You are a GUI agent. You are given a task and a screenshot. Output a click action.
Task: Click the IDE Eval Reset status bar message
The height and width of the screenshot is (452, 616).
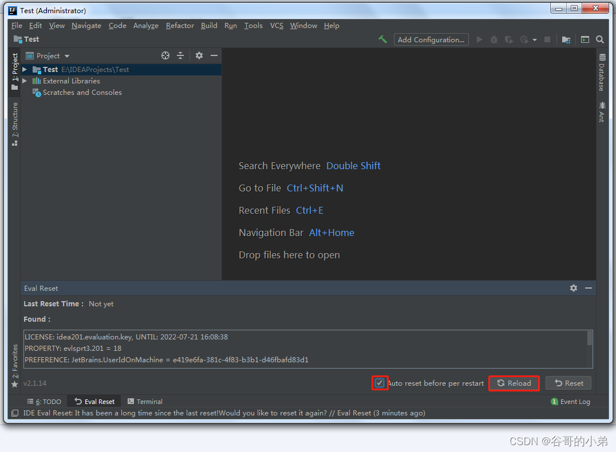(x=224, y=413)
